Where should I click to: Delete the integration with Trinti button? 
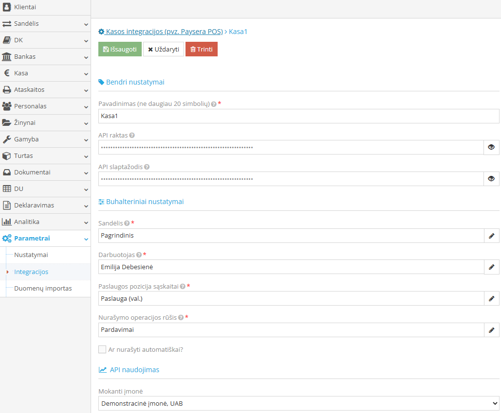point(201,49)
